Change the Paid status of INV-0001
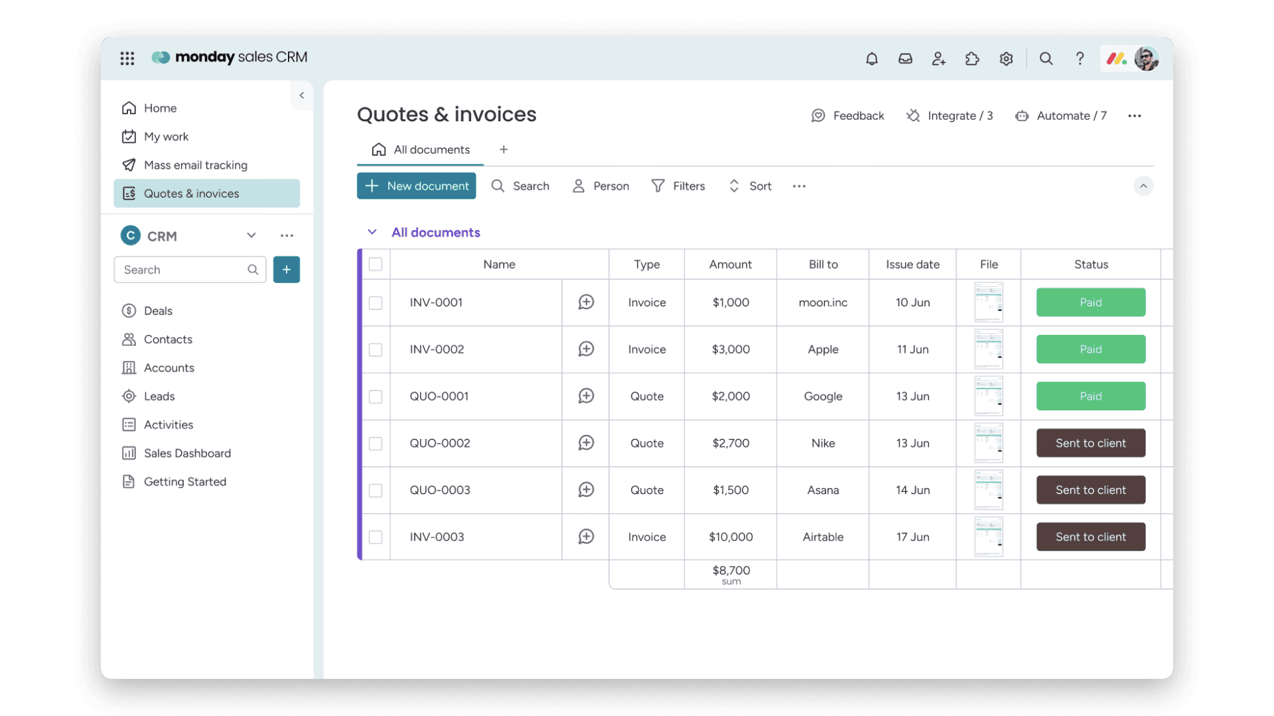The width and height of the screenshot is (1274, 716). pos(1091,302)
